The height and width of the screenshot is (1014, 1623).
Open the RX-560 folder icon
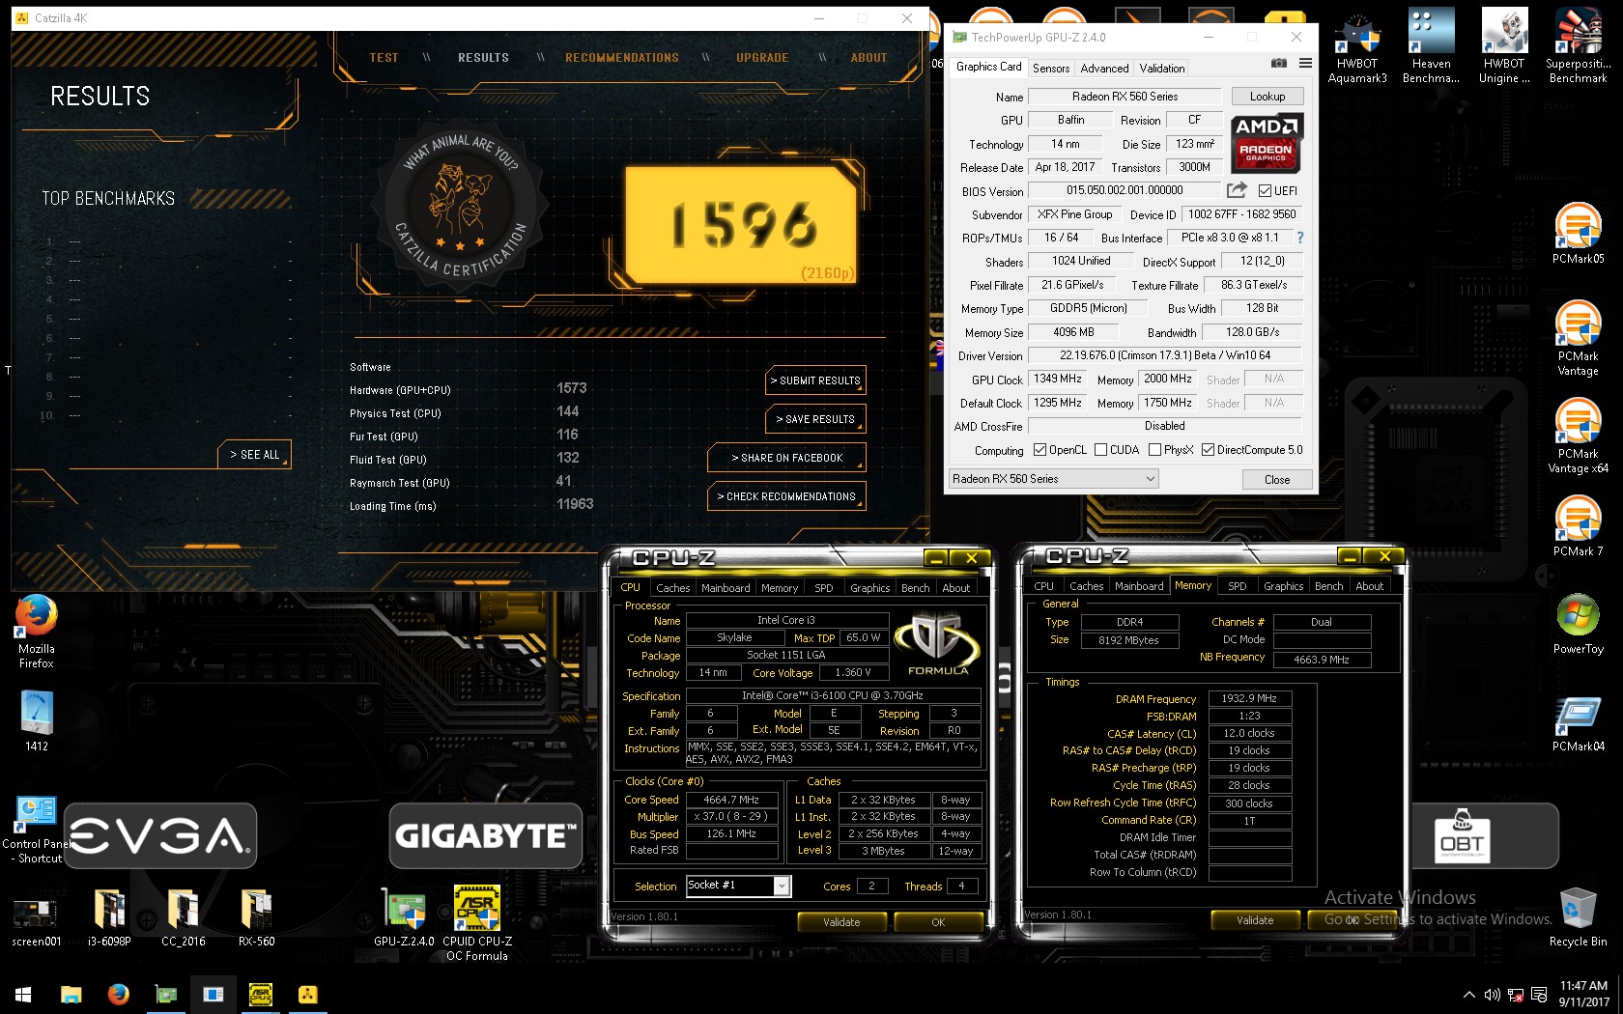click(256, 917)
